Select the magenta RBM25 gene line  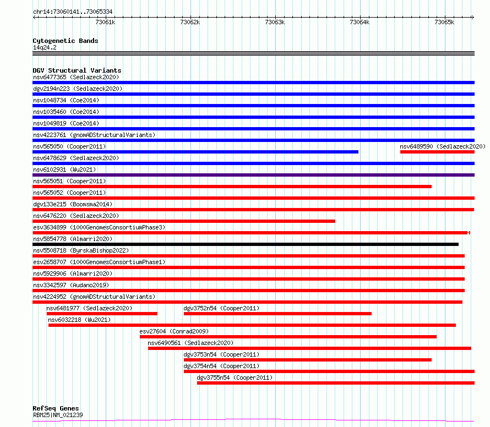tap(253, 420)
